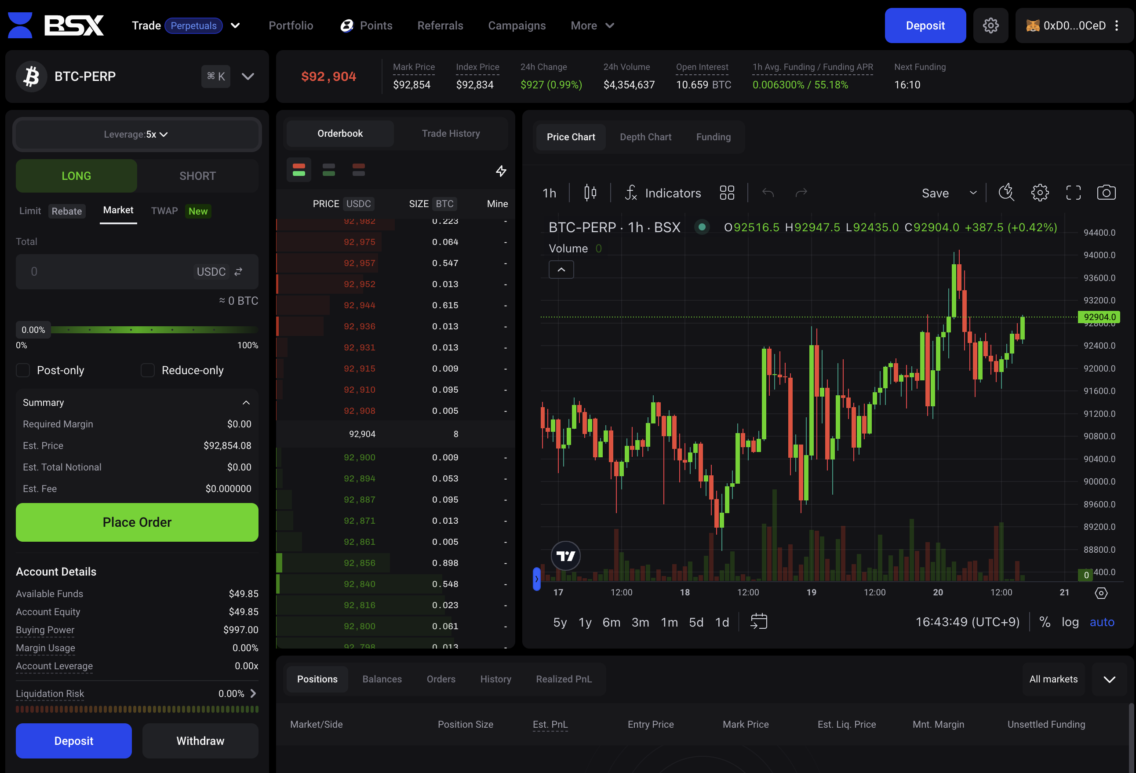Enable the Reduce-only checkbox
1136x773 pixels.
(x=148, y=370)
